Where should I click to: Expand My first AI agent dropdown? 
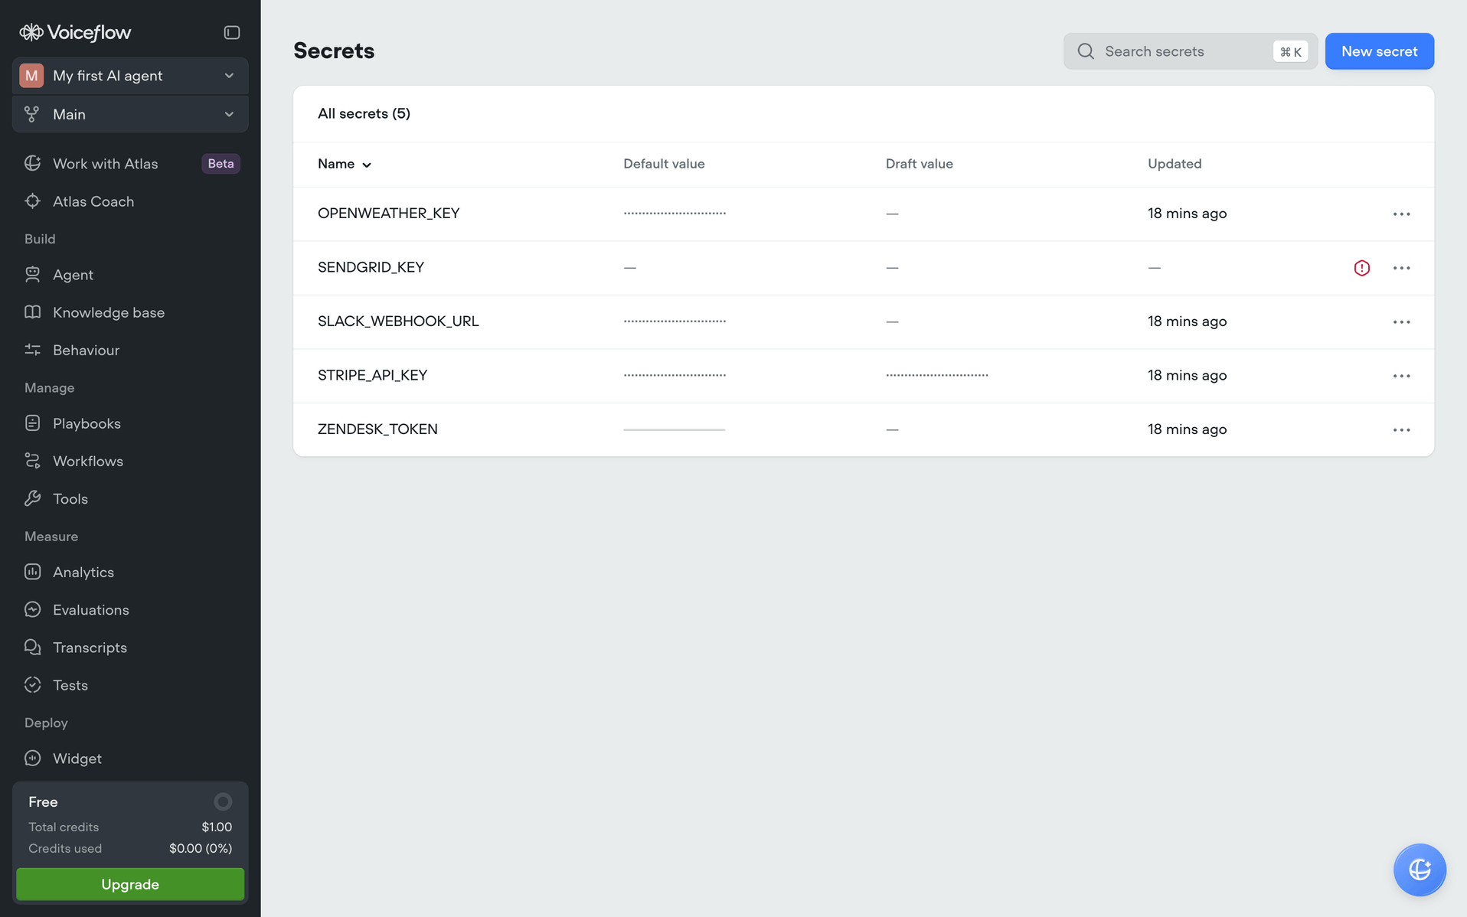click(x=130, y=75)
